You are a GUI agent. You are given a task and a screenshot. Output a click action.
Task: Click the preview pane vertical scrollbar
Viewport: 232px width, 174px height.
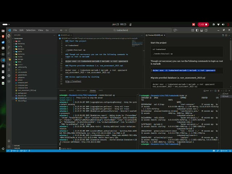[x=231, y=50]
